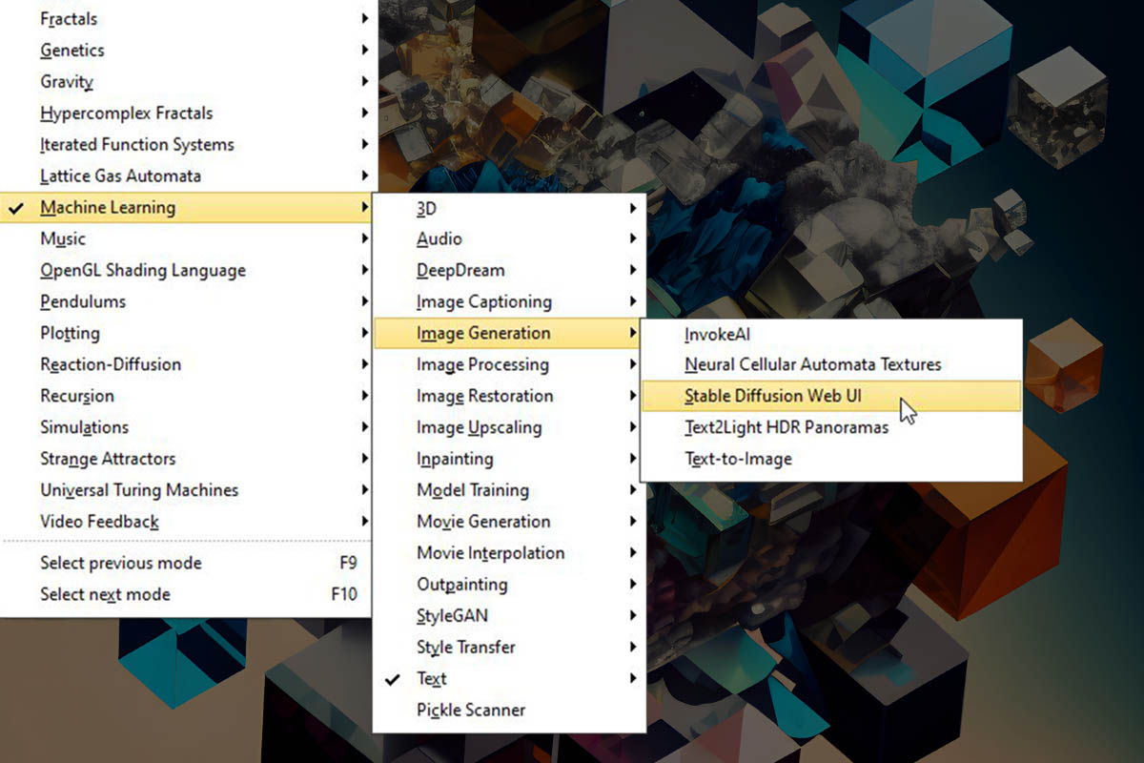Toggle the checked Machine Learning category
Image resolution: width=1144 pixels, height=763 pixels.
pos(108,207)
